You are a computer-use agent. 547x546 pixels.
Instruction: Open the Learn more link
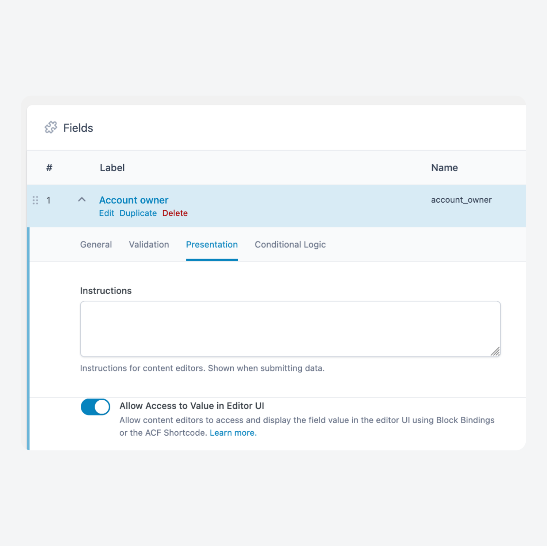(233, 432)
